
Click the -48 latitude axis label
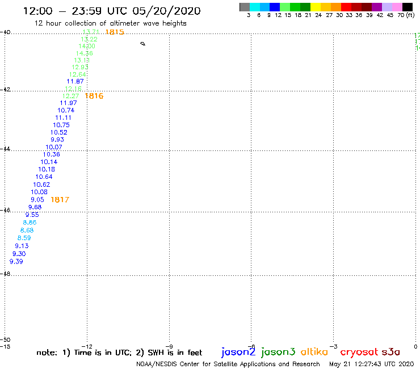coord(5,274)
